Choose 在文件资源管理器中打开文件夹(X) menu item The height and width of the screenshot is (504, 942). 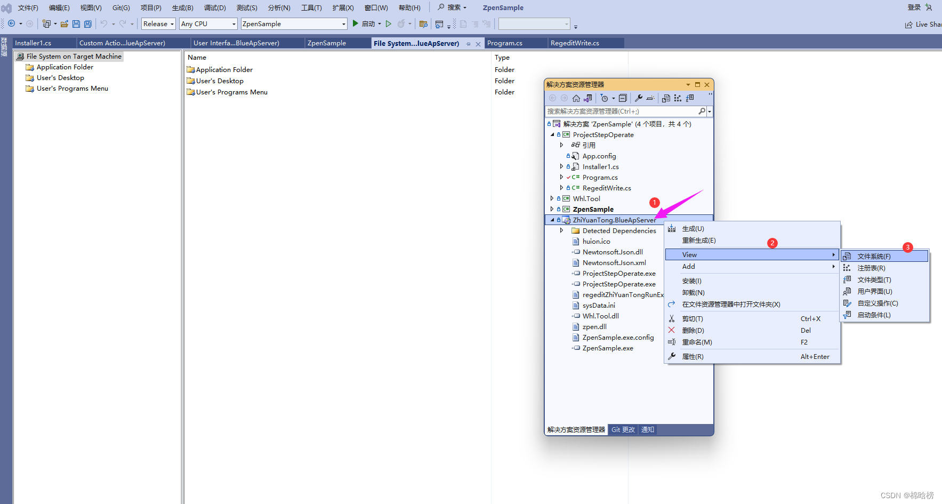pos(752,304)
